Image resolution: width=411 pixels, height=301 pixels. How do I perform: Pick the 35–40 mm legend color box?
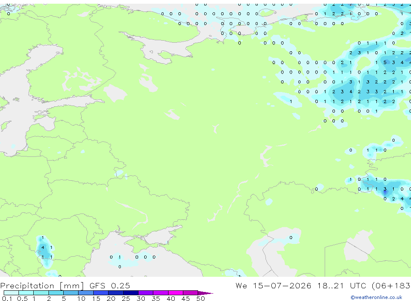[x=160, y=293]
